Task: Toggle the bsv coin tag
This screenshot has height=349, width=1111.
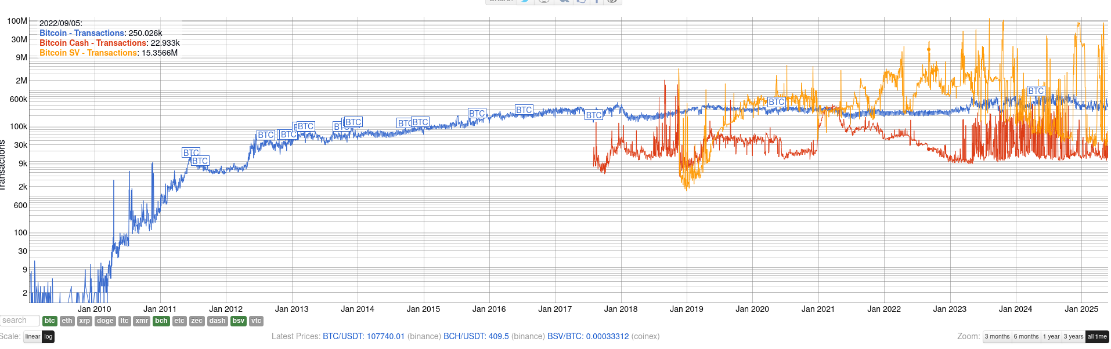Action: 239,321
